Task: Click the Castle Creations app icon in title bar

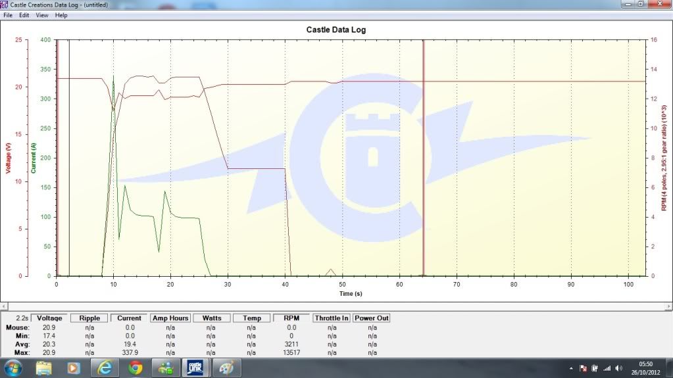Action: click(4, 5)
